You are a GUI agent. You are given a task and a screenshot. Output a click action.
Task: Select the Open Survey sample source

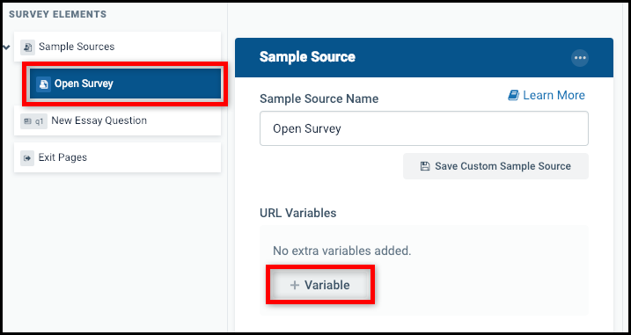[125, 84]
